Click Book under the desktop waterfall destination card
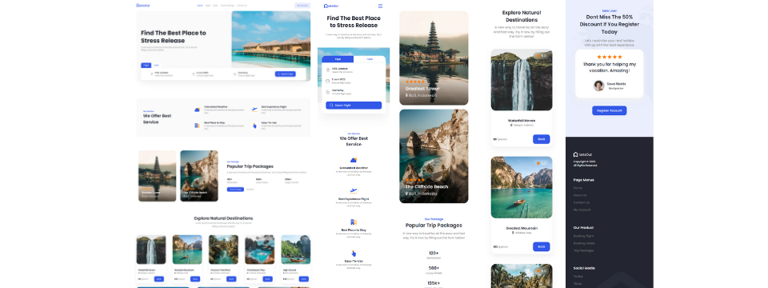 (x=158, y=278)
